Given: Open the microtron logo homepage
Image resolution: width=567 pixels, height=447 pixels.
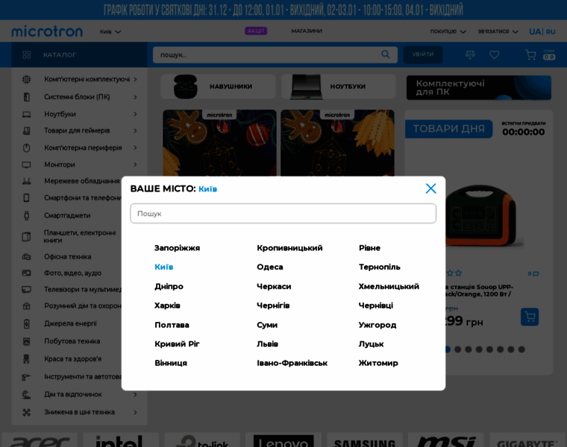Looking at the screenshot, I should 47,31.
